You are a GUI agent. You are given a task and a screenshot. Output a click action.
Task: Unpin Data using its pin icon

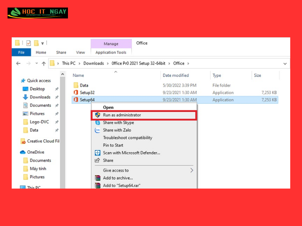57,130
